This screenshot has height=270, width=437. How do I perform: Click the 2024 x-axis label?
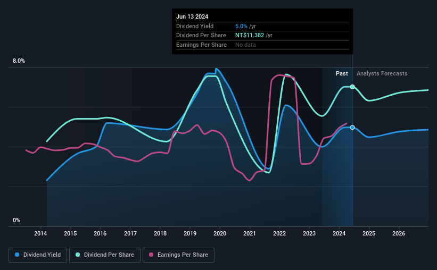[x=339, y=233]
